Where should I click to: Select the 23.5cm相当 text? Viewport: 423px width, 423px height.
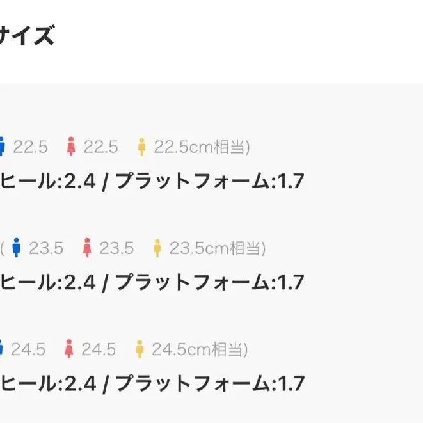pyautogui.click(x=218, y=248)
